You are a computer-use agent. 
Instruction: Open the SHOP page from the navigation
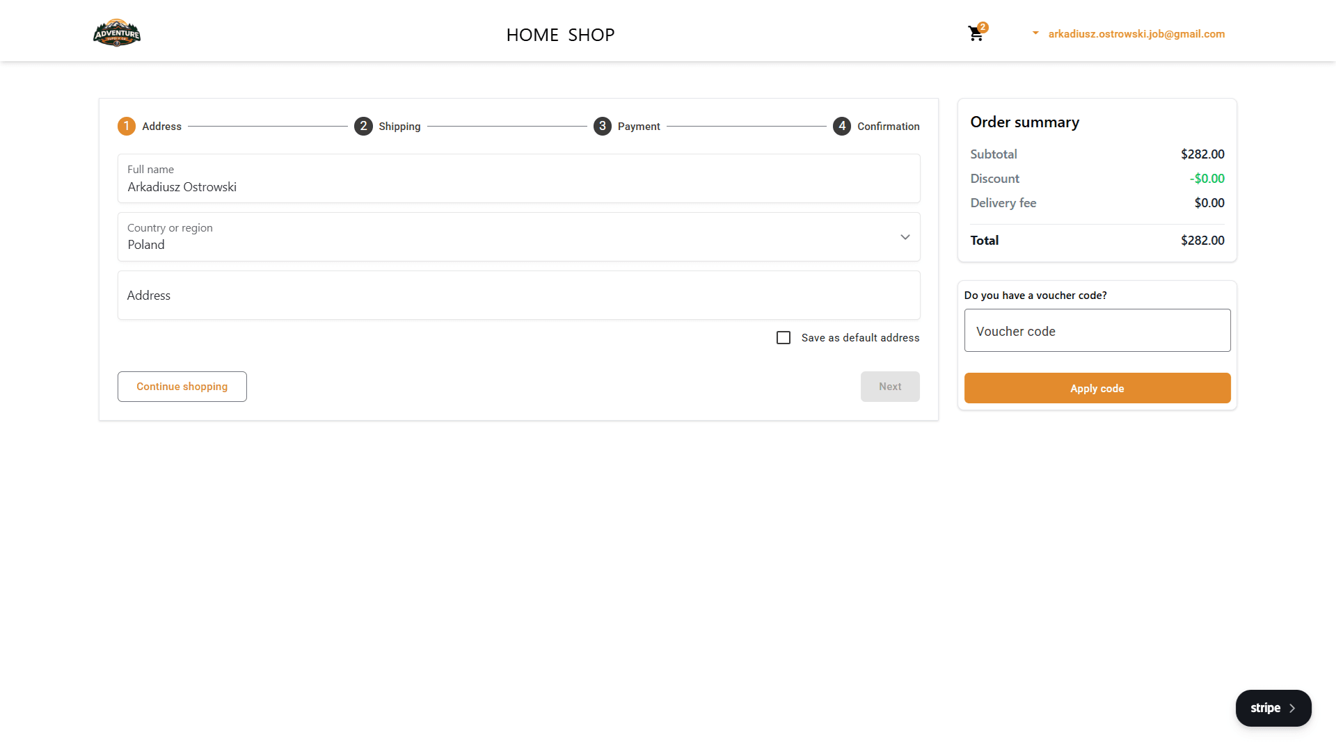[x=591, y=35]
